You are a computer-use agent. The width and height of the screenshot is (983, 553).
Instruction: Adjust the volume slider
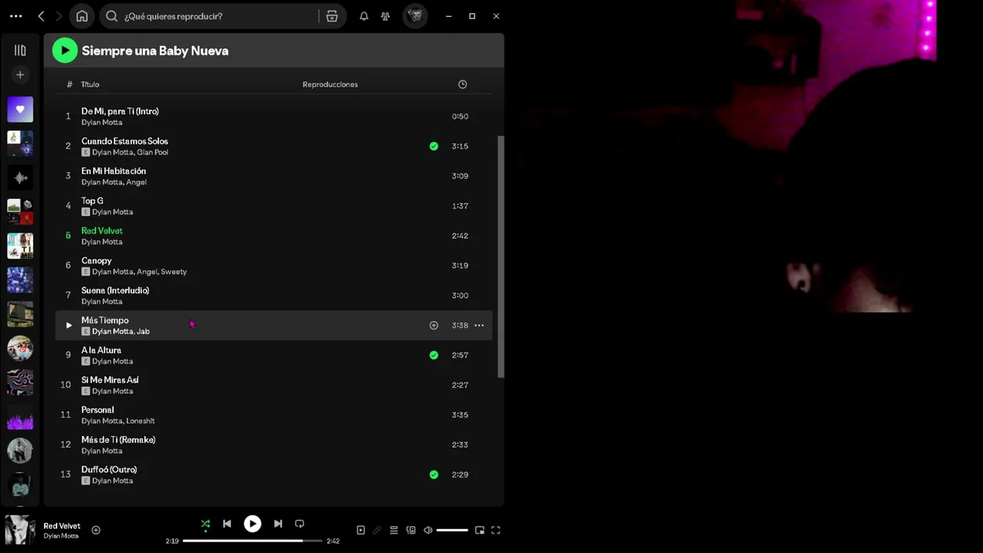[x=452, y=530]
